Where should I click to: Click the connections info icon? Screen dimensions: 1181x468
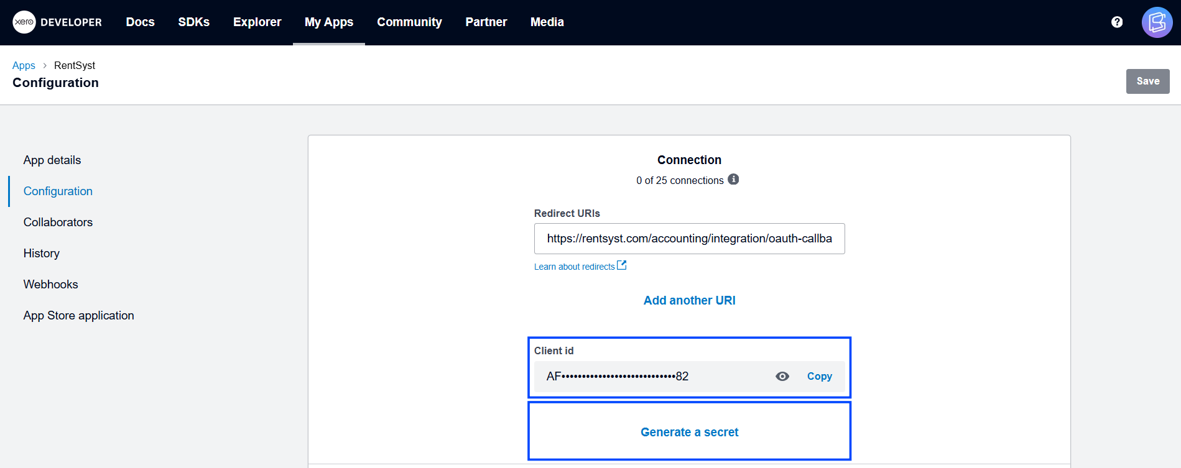pyautogui.click(x=733, y=180)
